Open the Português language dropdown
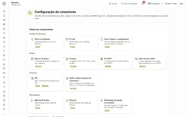 (x=155, y=4)
